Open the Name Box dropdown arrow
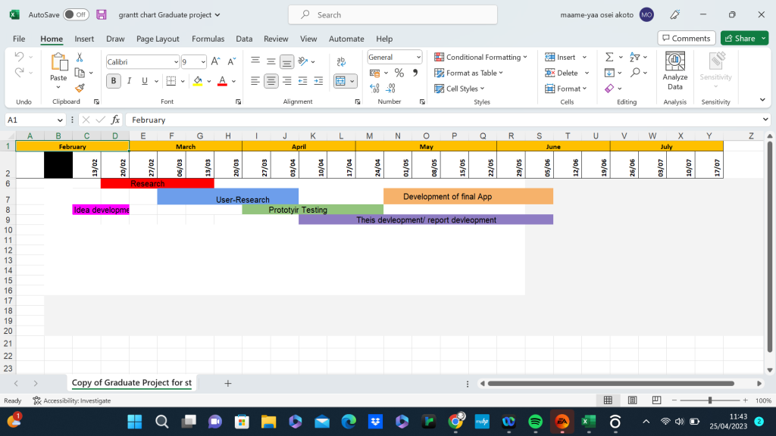776x436 pixels. (60, 120)
